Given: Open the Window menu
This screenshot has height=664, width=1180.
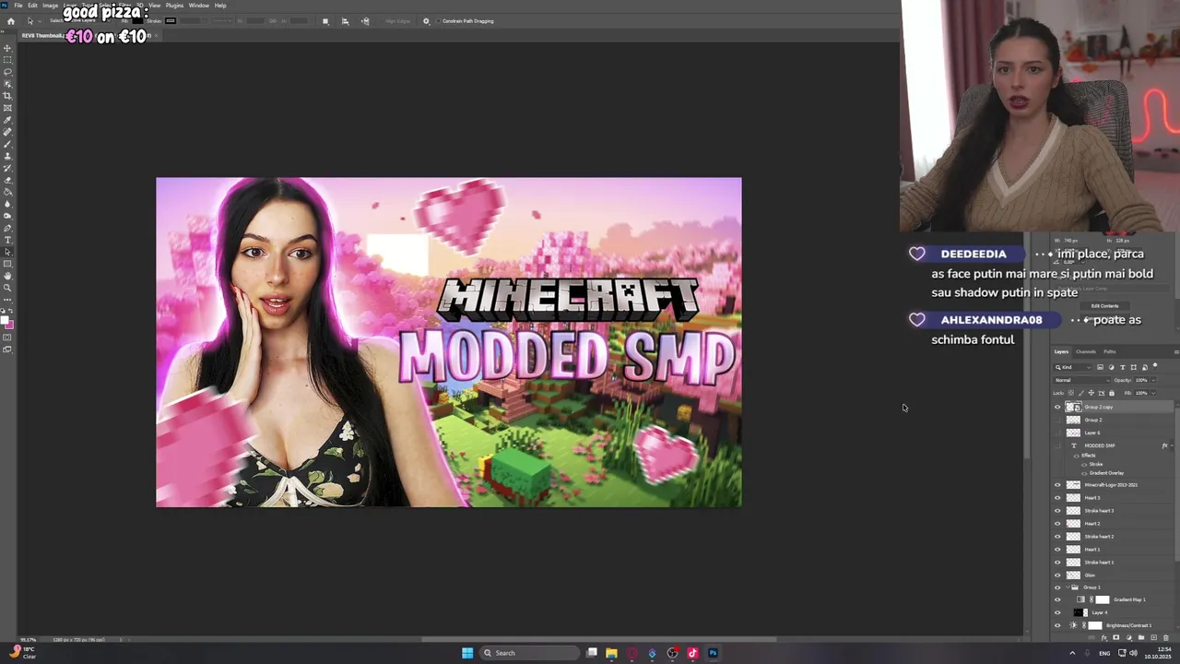Looking at the screenshot, I should (199, 6).
